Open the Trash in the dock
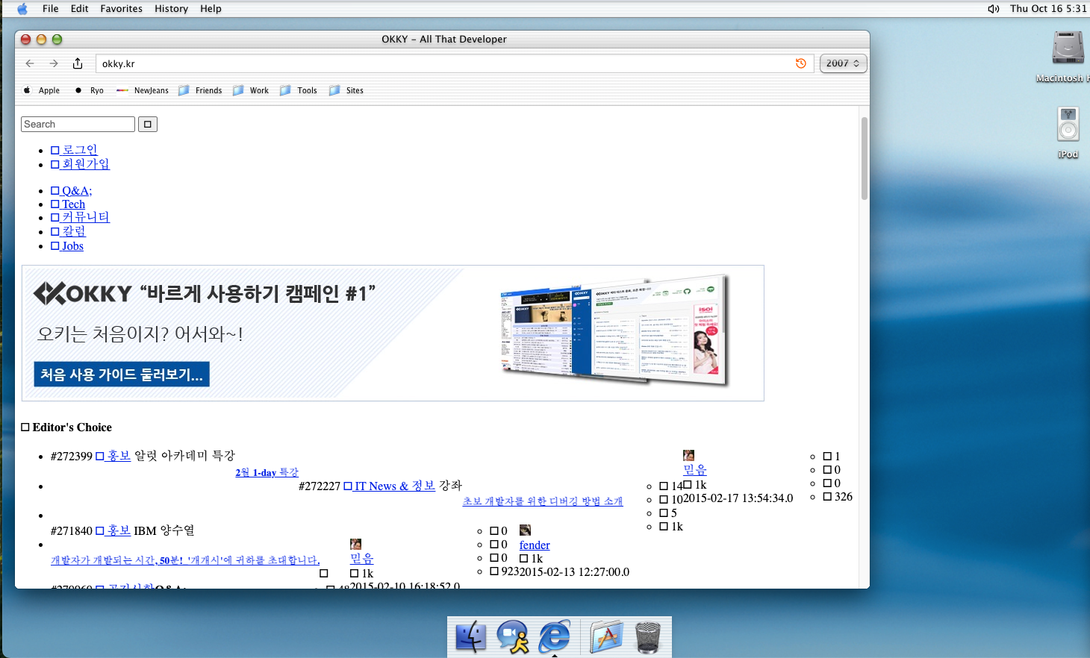 coord(648,638)
